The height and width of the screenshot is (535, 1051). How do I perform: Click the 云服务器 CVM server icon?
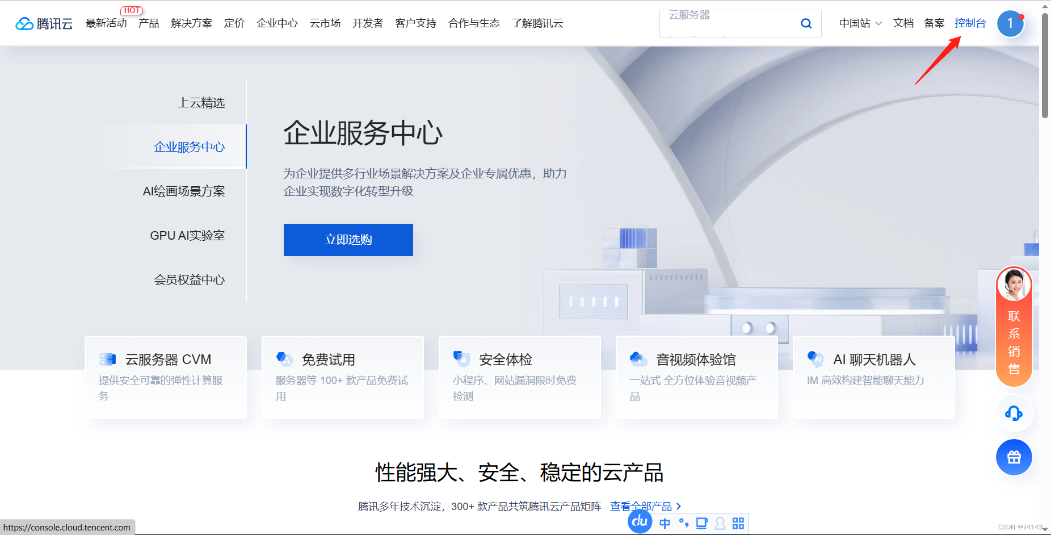coord(107,359)
